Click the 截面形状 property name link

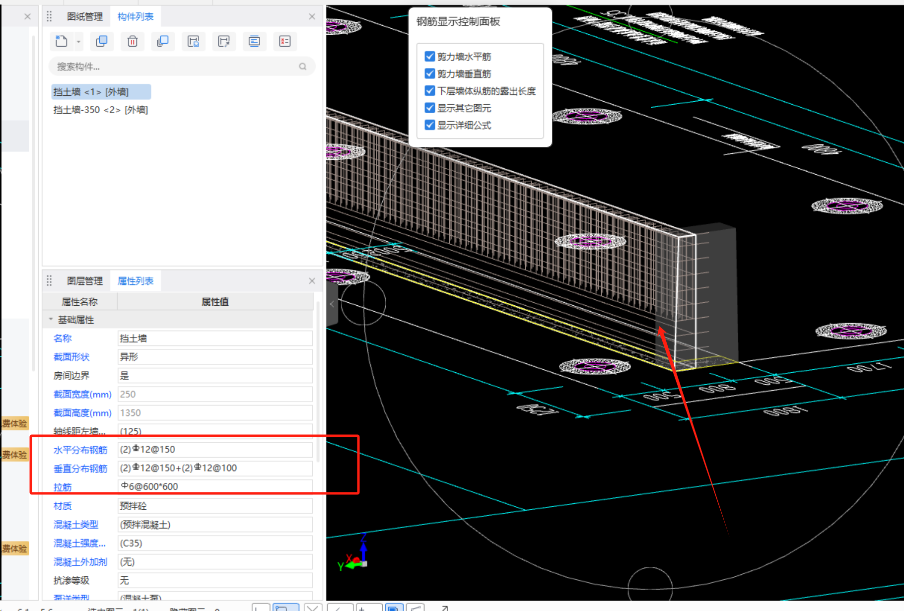[x=71, y=357]
